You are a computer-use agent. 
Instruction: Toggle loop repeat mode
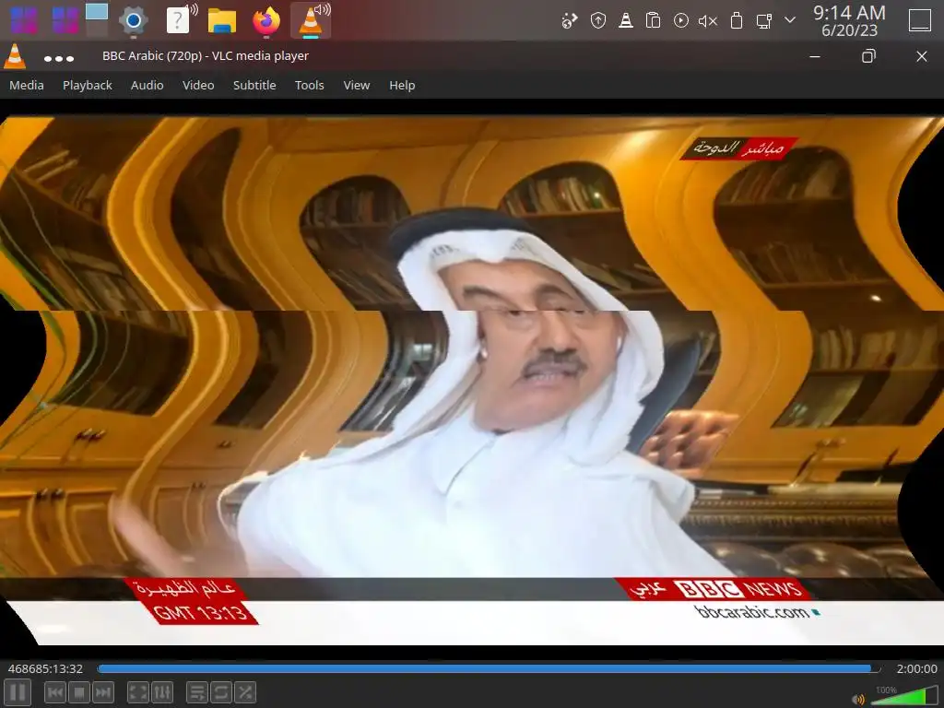tap(221, 692)
